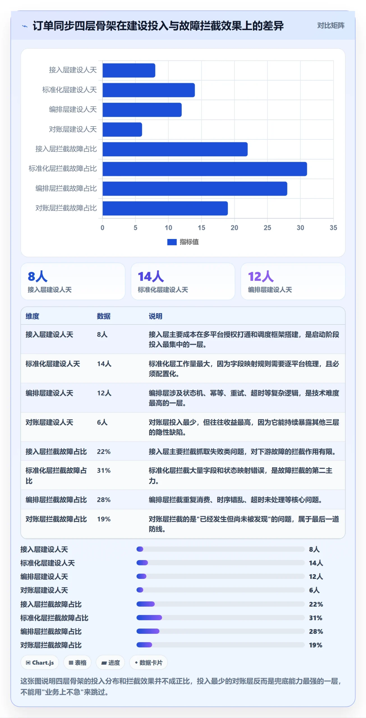Select the chart bar for 标准化层拦截故障占比

(205, 169)
